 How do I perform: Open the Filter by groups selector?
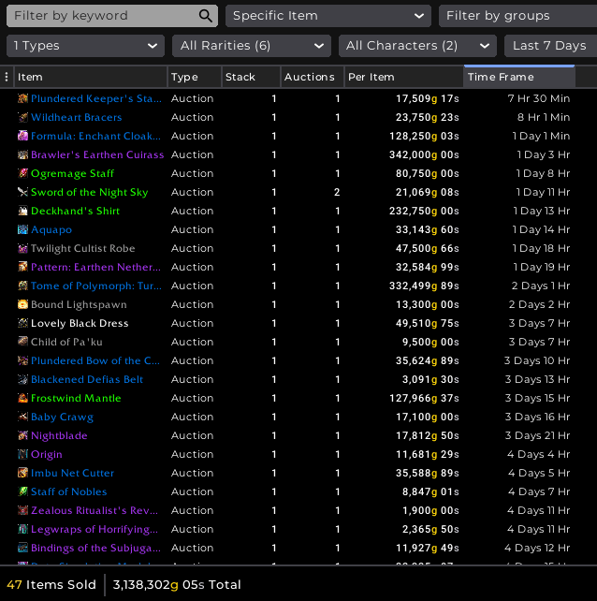click(517, 16)
